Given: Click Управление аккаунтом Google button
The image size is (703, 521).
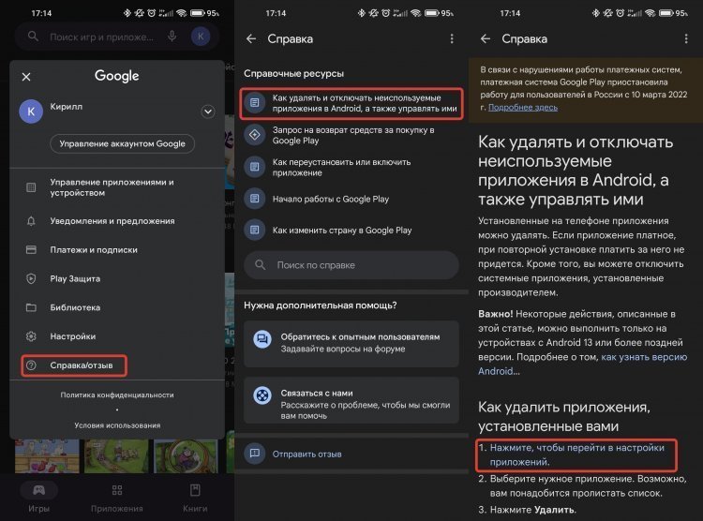Looking at the screenshot, I should point(122,144).
